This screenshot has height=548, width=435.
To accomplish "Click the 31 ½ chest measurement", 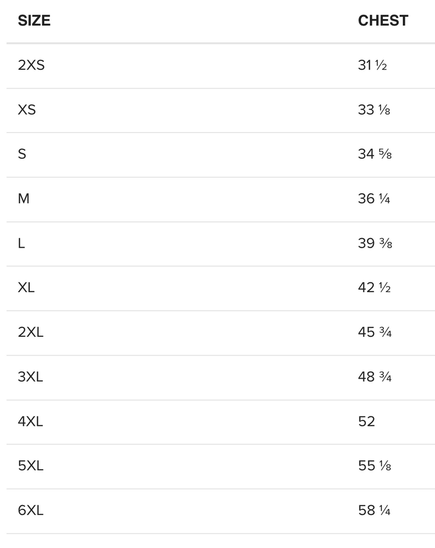I will coord(372,66).
